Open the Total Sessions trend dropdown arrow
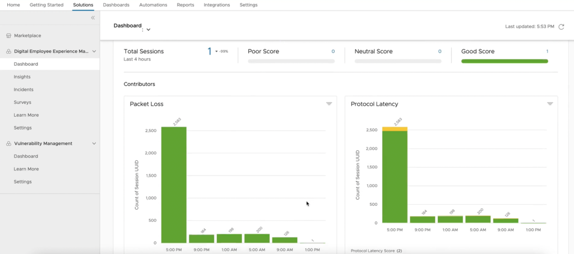The height and width of the screenshot is (254, 574). [x=216, y=52]
